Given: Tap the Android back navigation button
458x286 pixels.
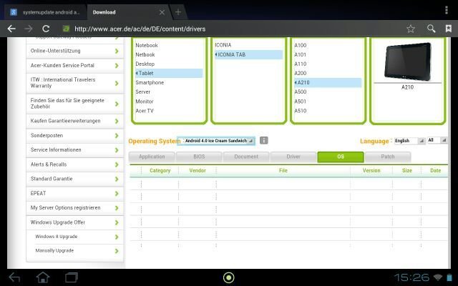Looking at the screenshot, I should click(14, 277).
